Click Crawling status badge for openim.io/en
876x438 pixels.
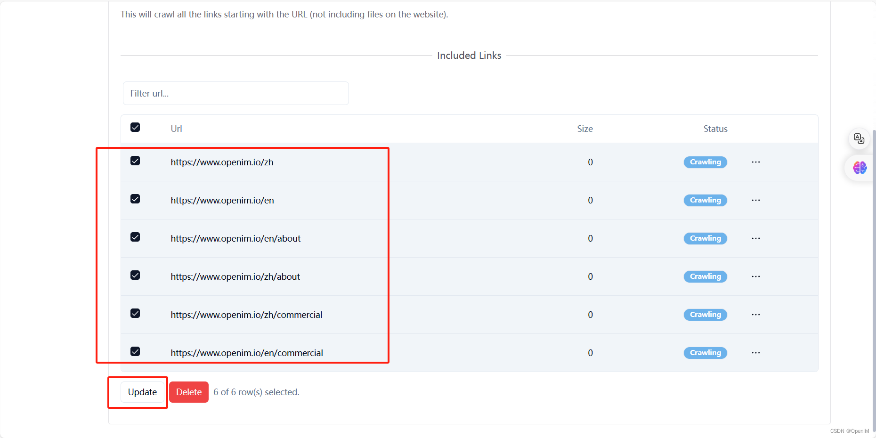pyautogui.click(x=706, y=200)
